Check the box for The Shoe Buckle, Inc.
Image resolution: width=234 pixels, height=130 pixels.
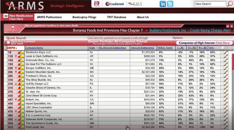[x=222, y=80]
